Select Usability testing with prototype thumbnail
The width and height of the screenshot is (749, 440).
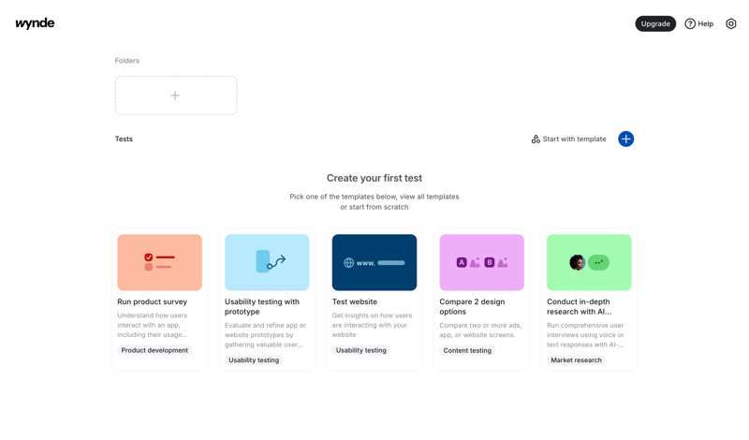(267, 262)
